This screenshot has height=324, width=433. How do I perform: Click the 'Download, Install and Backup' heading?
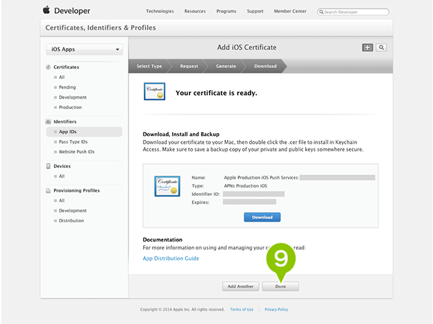click(181, 134)
